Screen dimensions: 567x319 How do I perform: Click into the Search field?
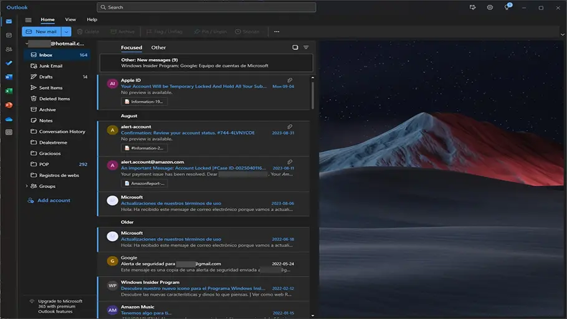[x=206, y=7]
